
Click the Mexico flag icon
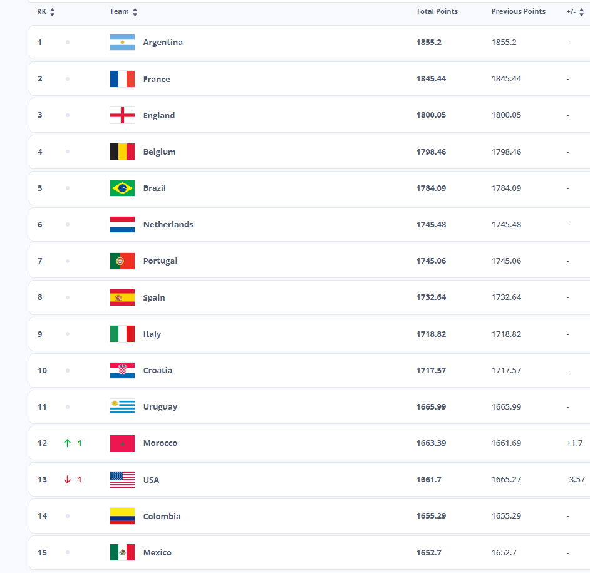pyautogui.click(x=122, y=552)
